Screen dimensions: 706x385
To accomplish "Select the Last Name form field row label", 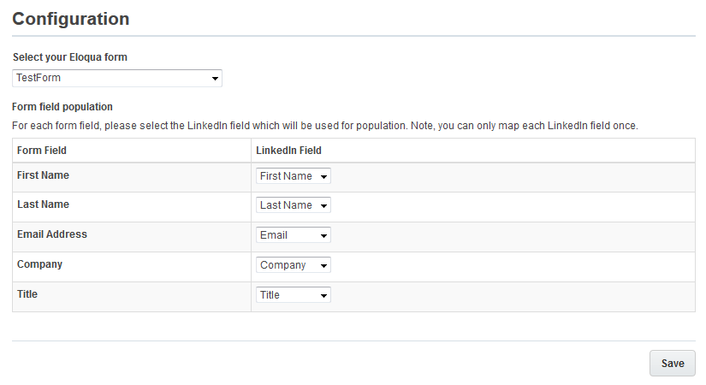I will pyautogui.click(x=43, y=205).
